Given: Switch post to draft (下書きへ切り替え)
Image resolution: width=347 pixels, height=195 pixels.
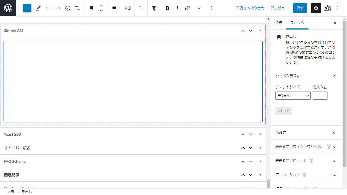Looking at the screenshot, I should pos(250,8).
